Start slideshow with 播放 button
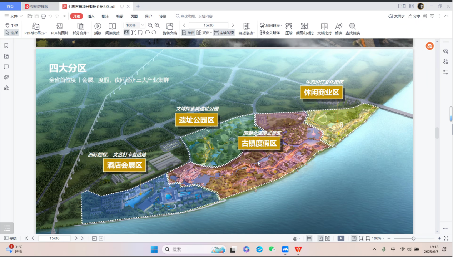Screen dimensions: 453x257 click(98, 26)
